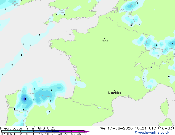The height and width of the screenshot is (135, 175).
Task: Click the 17-06-2026 forecast date text
Action: [x=120, y=128]
